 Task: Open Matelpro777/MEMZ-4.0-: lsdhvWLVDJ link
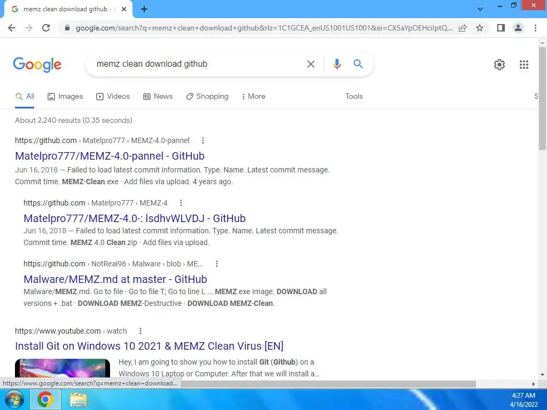point(134,218)
